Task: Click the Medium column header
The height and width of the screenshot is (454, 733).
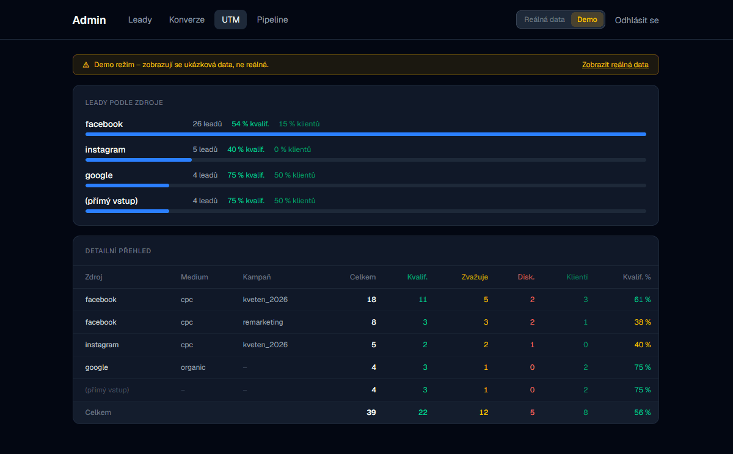Action: click(x=194, y=277)
